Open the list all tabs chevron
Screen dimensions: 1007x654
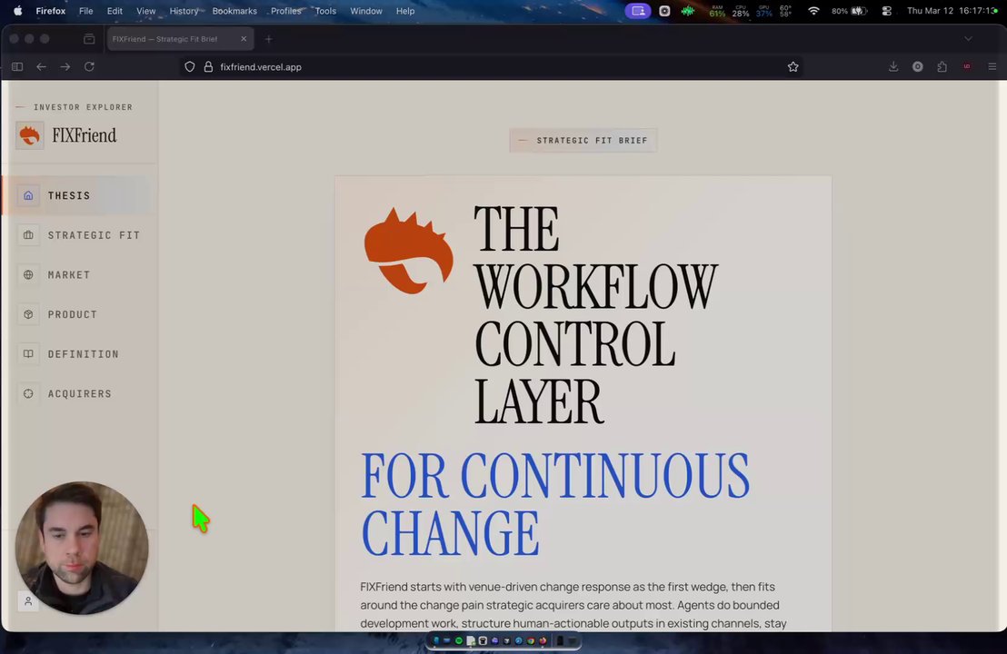[x=968, y=39]
